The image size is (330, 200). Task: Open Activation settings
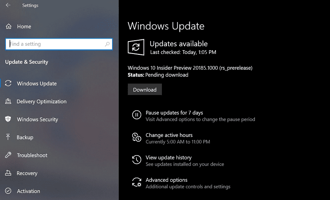click(28, 191)
